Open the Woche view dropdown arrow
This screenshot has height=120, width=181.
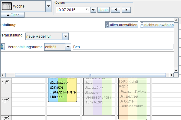tap(48, 6)
